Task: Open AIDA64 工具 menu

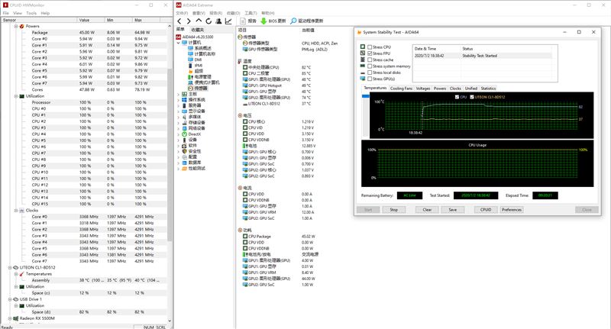Action: pyautogui.click(x=251, y=13)
